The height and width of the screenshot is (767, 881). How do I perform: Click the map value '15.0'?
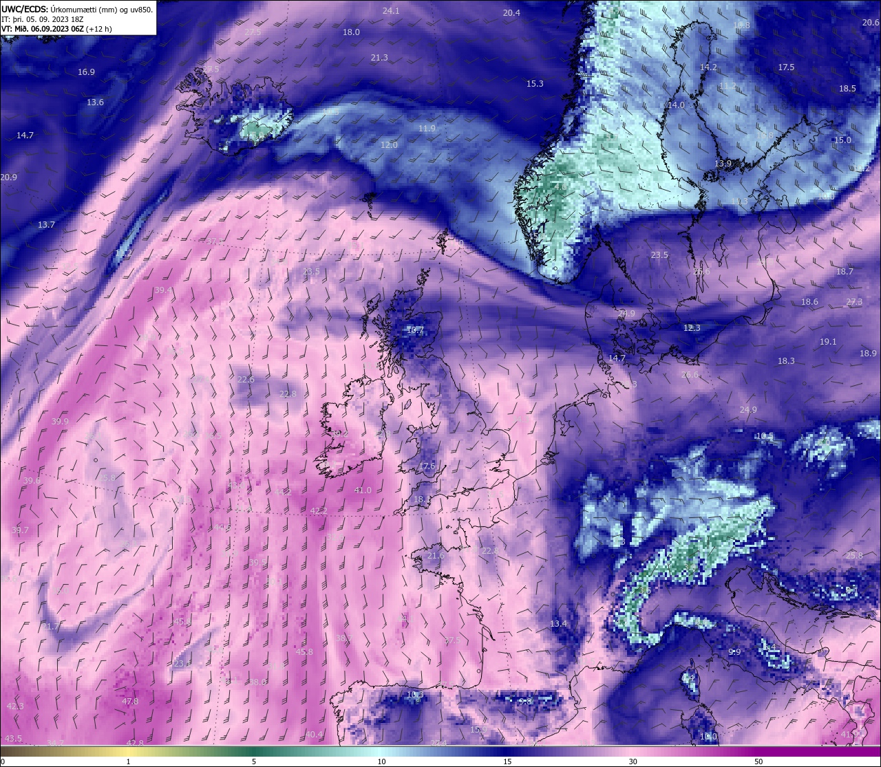pos(842,140)
